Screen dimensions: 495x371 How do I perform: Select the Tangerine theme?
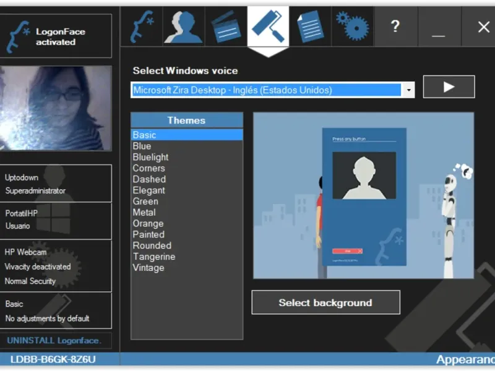187,257
